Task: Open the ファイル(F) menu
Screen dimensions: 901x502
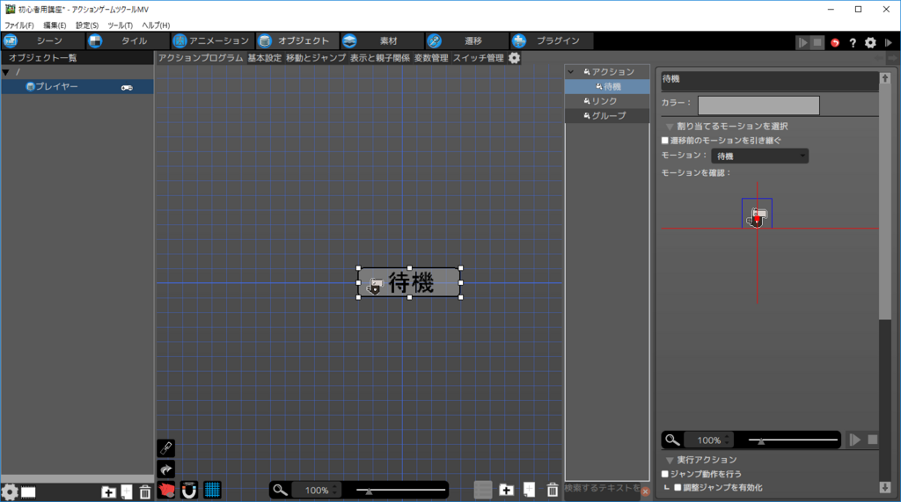Action: pos(19,25)
